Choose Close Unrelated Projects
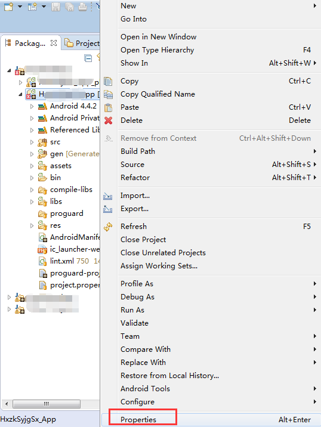This screenshot has width=321, height=427. 220,253
